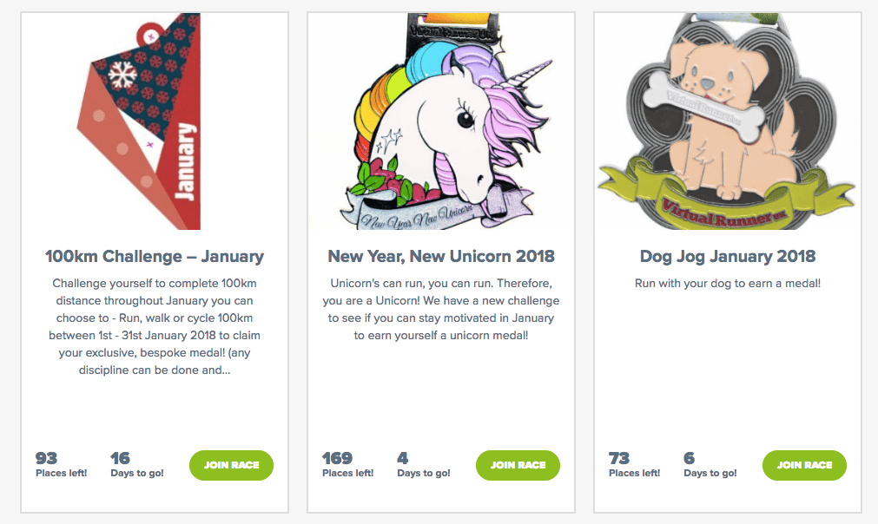Image resolution: width=878 pixels, height=524 pixels.
Task: Click the 6 Days to go counter
Action: coord(710,465)
